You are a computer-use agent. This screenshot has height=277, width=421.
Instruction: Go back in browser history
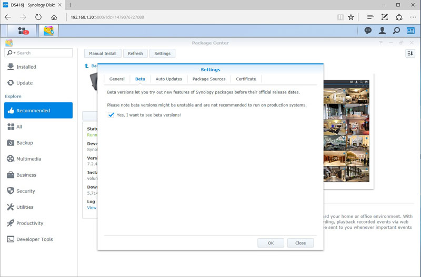[x=8, y=17]
